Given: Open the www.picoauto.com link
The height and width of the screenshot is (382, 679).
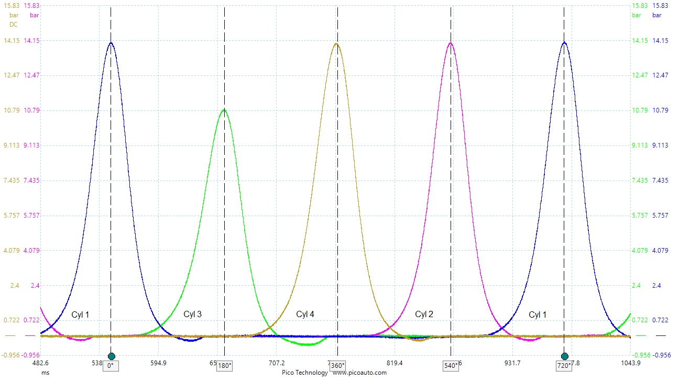Looking at the screenshot, I should (359, 373).
